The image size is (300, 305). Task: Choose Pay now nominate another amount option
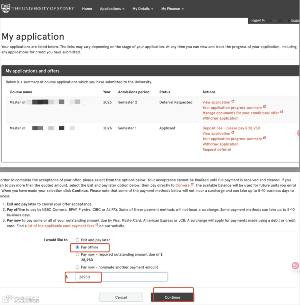pos(77,267)
